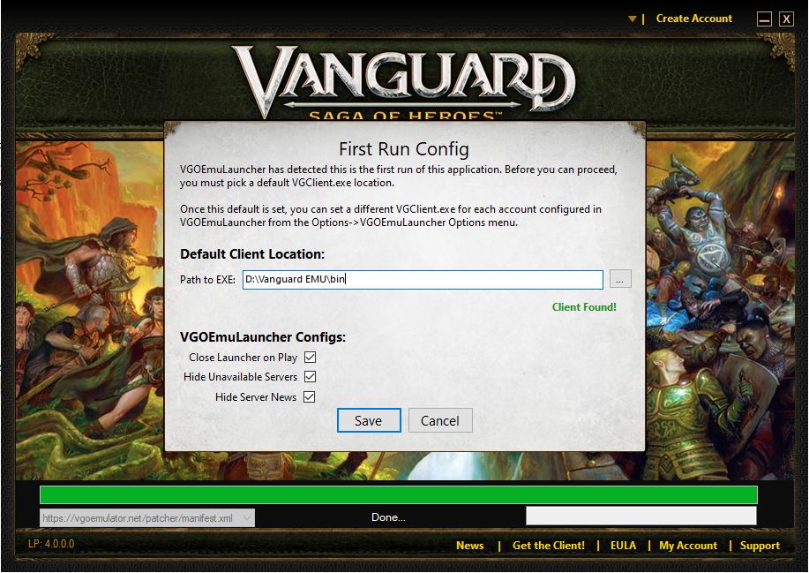Open the EULA link
809x573 pixels.
tap(623, 546)
